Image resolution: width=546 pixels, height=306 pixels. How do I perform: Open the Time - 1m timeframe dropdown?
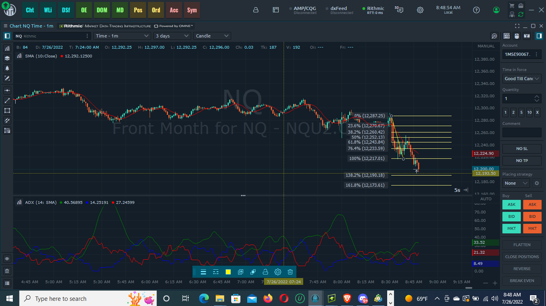[122, 36]
